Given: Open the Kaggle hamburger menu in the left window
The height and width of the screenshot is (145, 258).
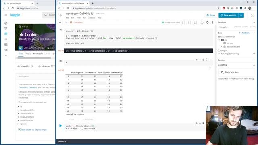Looking at the screenshot, I should pyautogui.click(x=6, y=15).
